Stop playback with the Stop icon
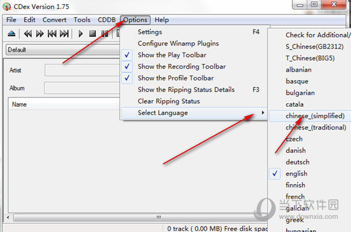Image resolution: width=351 pixels, height=232 pixels. (92, 34)
